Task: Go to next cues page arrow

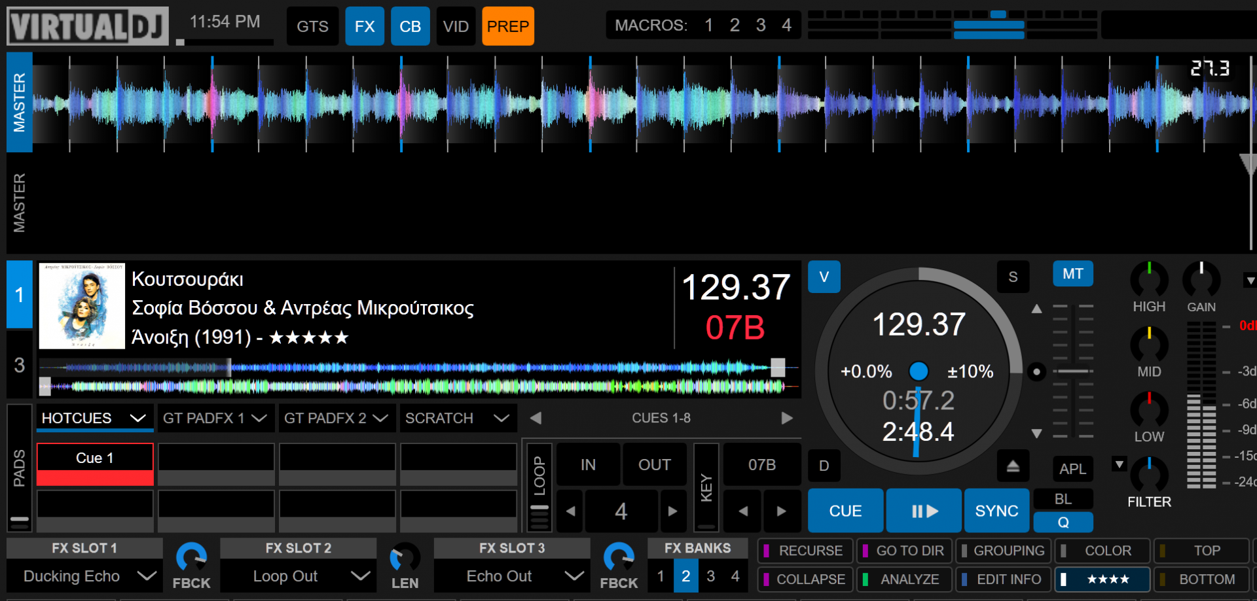Action: tap(787, 418)
